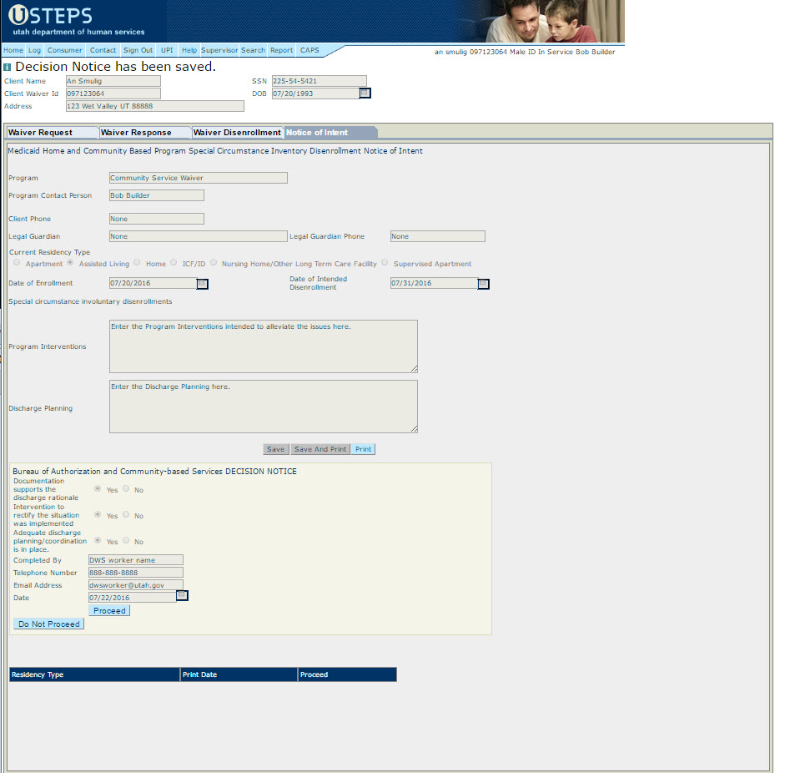The height and width of the screenshot is (773, 785).
Task: Click the Legal Guardian field
Action: point(199,236)
